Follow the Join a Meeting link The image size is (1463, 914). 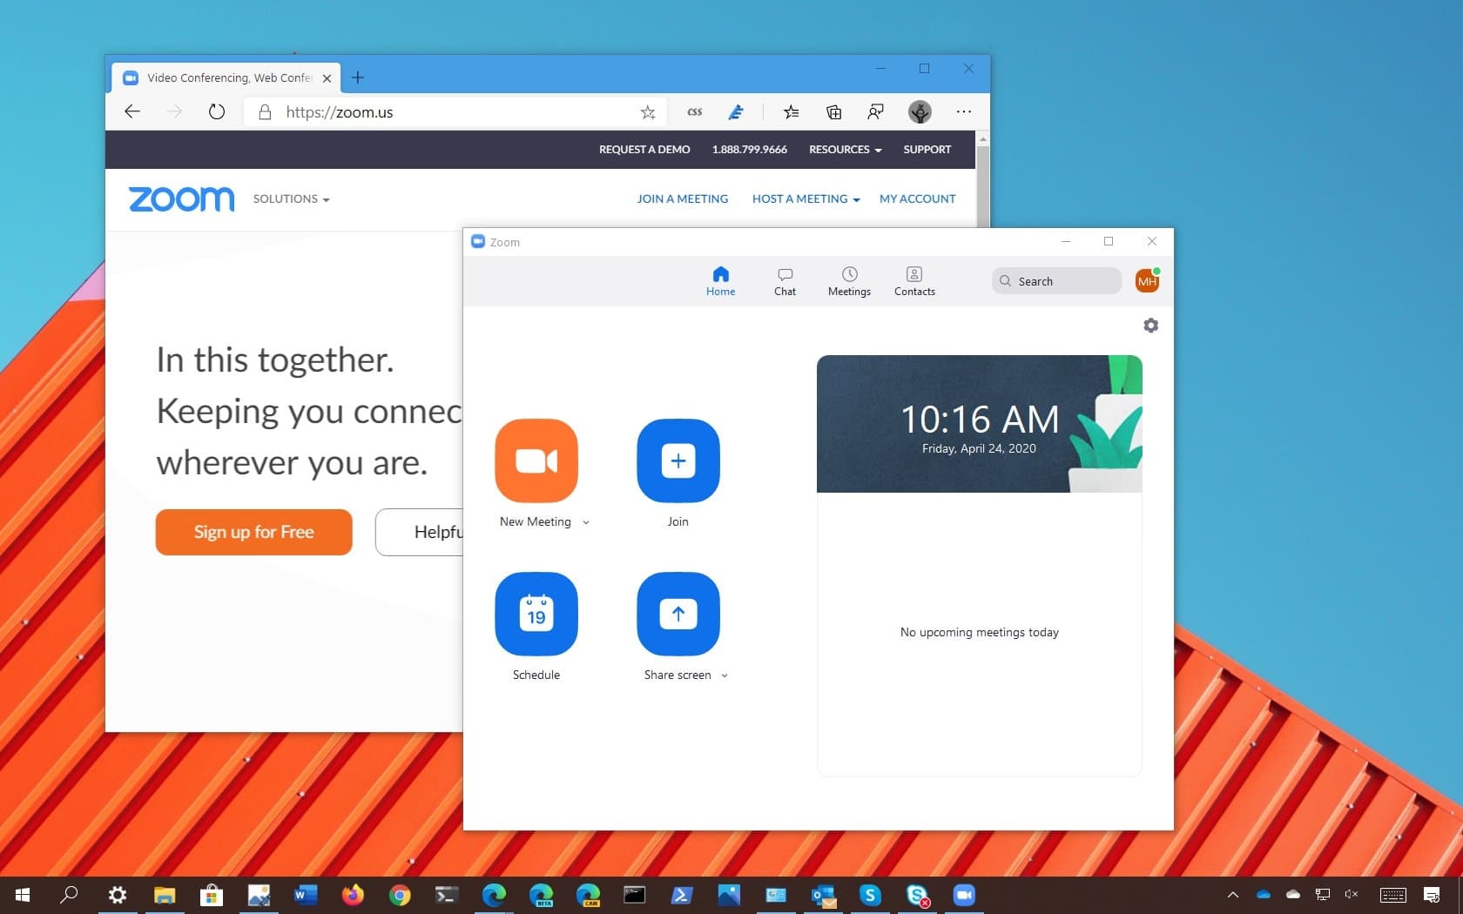coord(682,199)
